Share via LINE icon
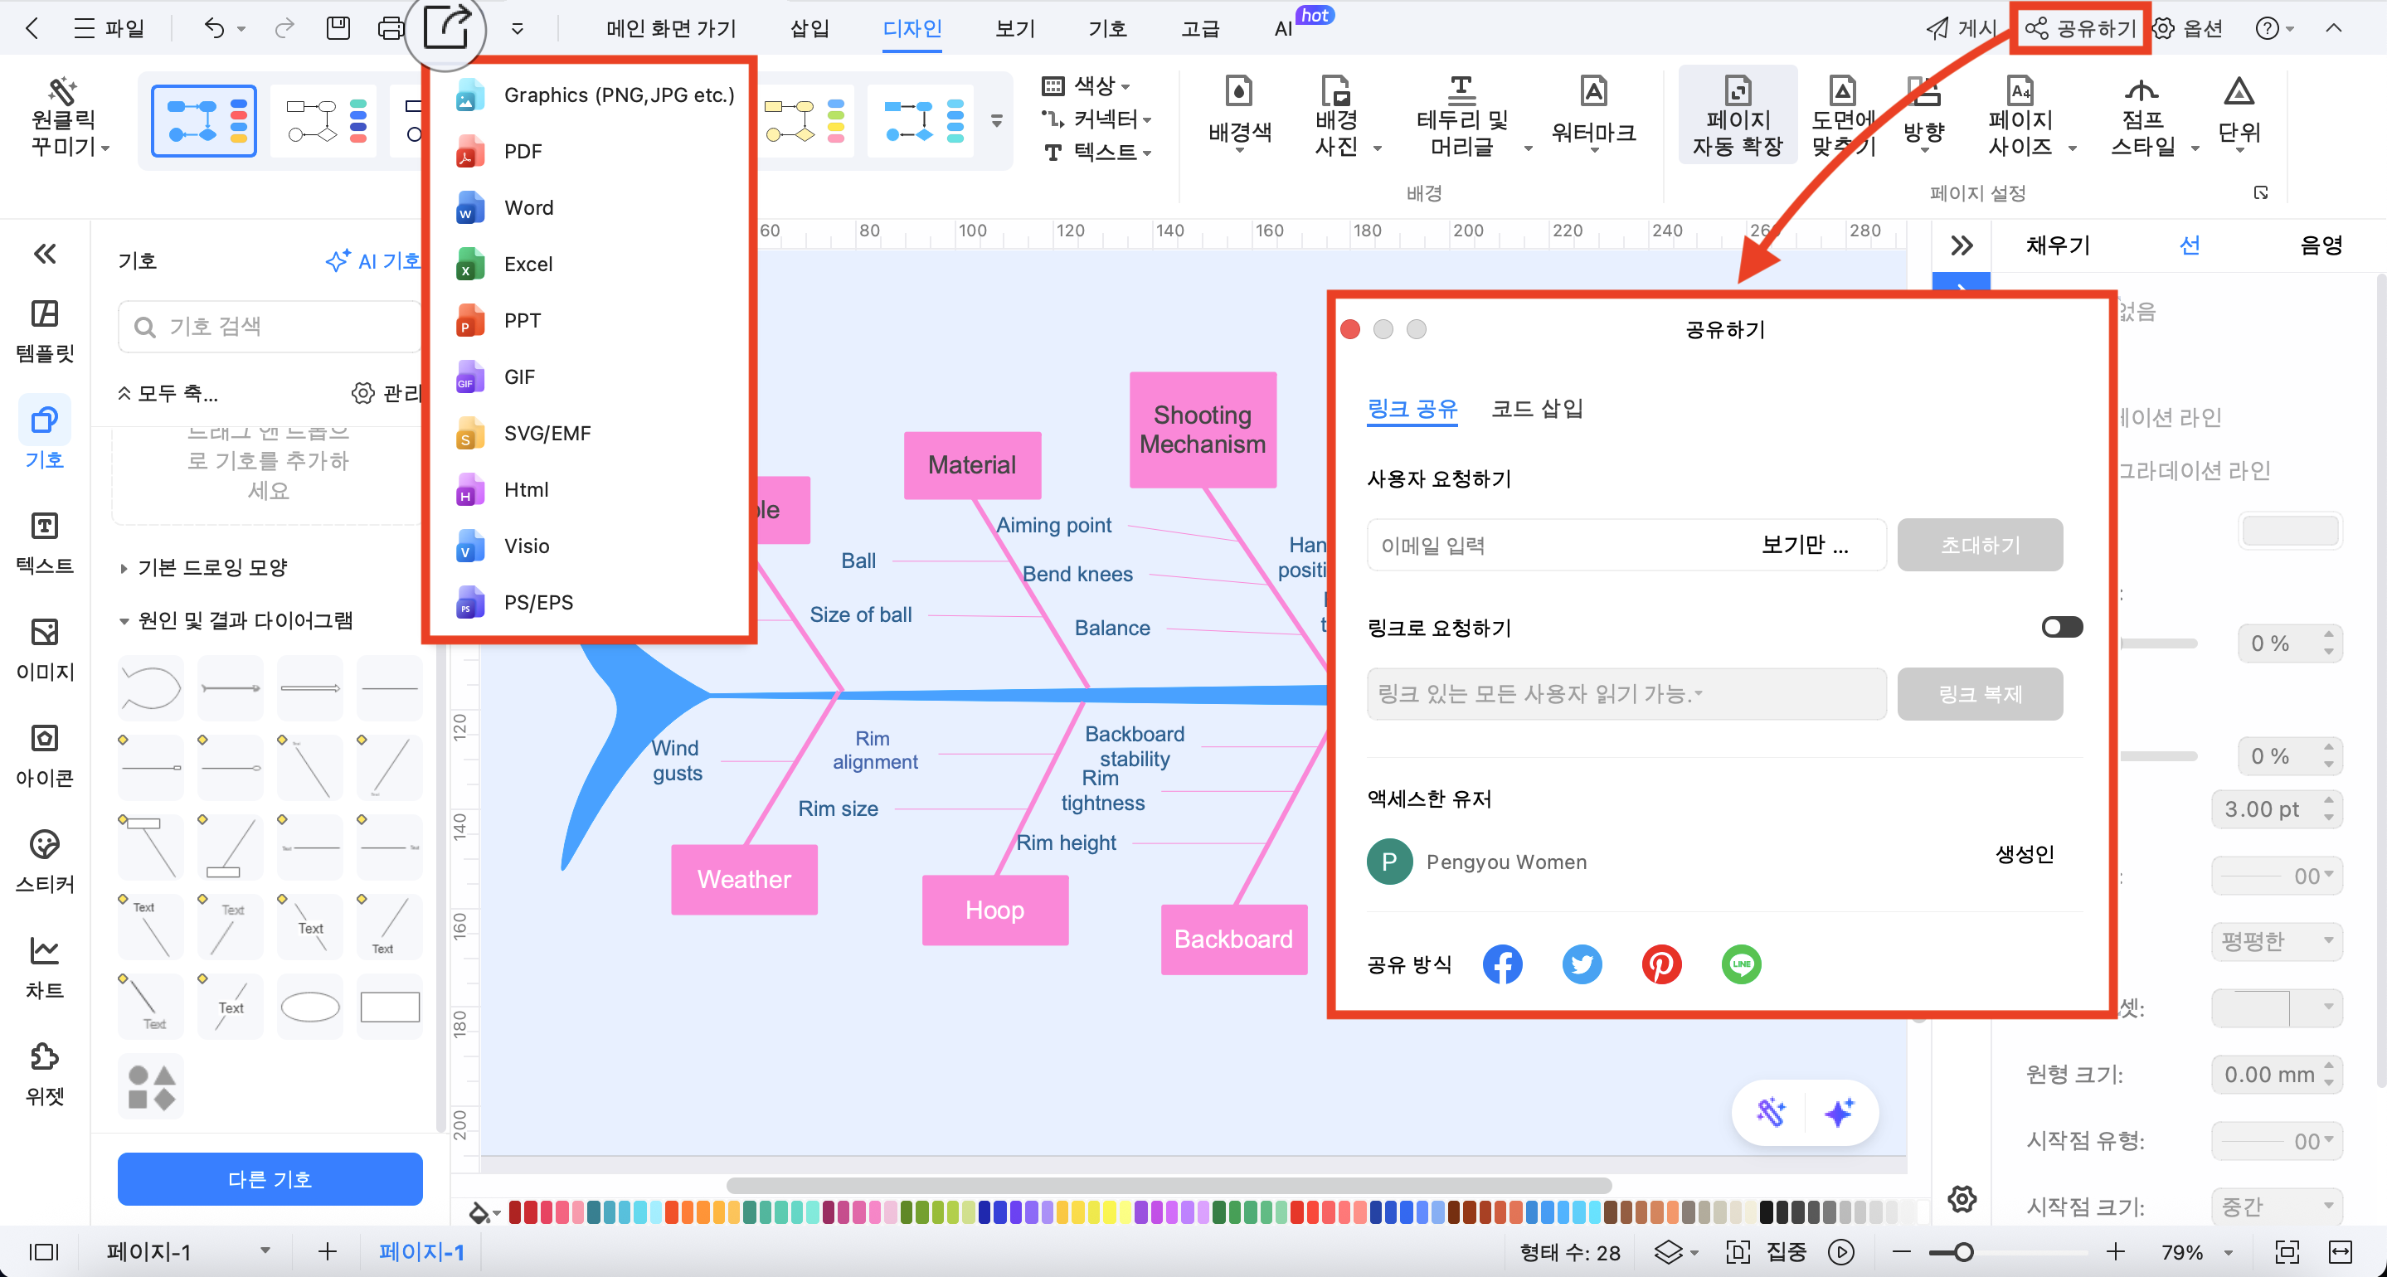 pos(1741,964)
